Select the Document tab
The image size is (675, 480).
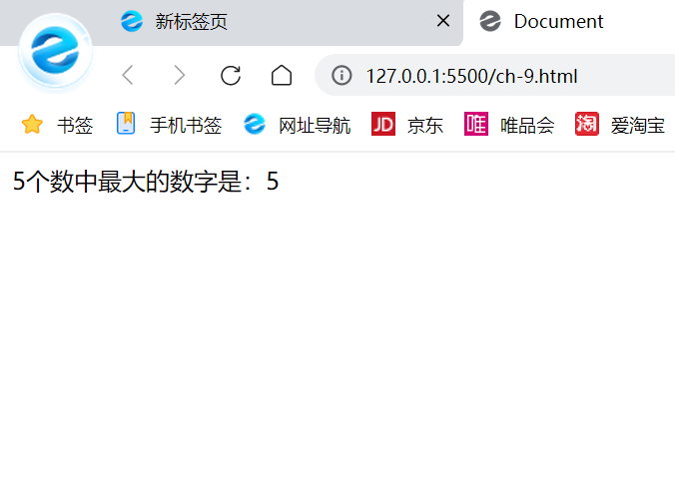(x=558, y=22)
